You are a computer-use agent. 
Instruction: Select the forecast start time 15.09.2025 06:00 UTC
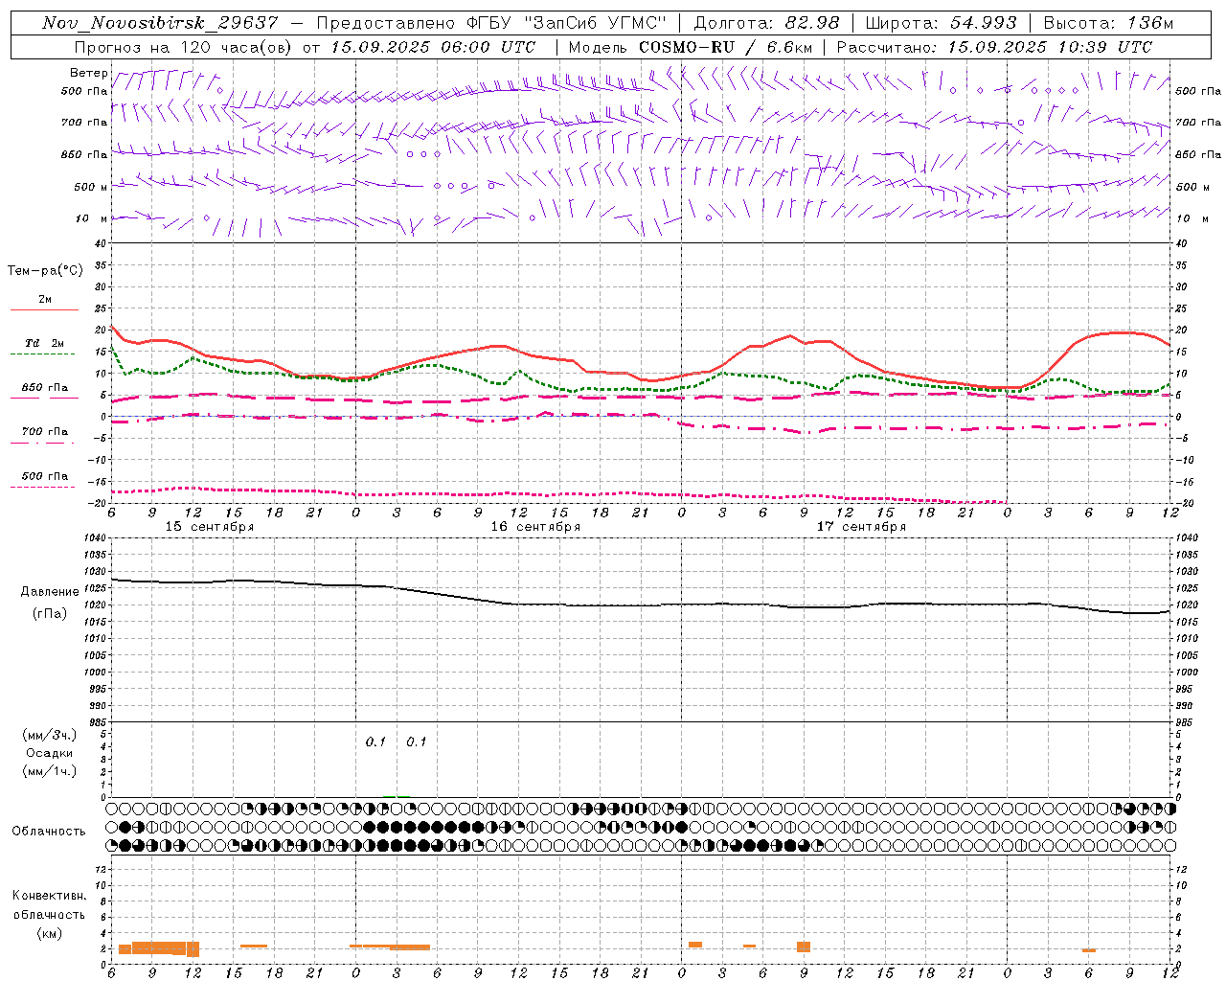(x=433, y=47)
